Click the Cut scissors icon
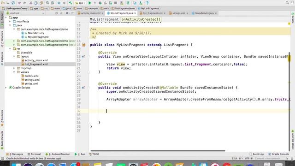Image resolution: width=295 pixels, height=166 pixels. click(x=31, y=3)
